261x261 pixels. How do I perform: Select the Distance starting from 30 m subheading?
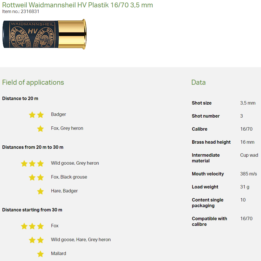coord(32,210)
